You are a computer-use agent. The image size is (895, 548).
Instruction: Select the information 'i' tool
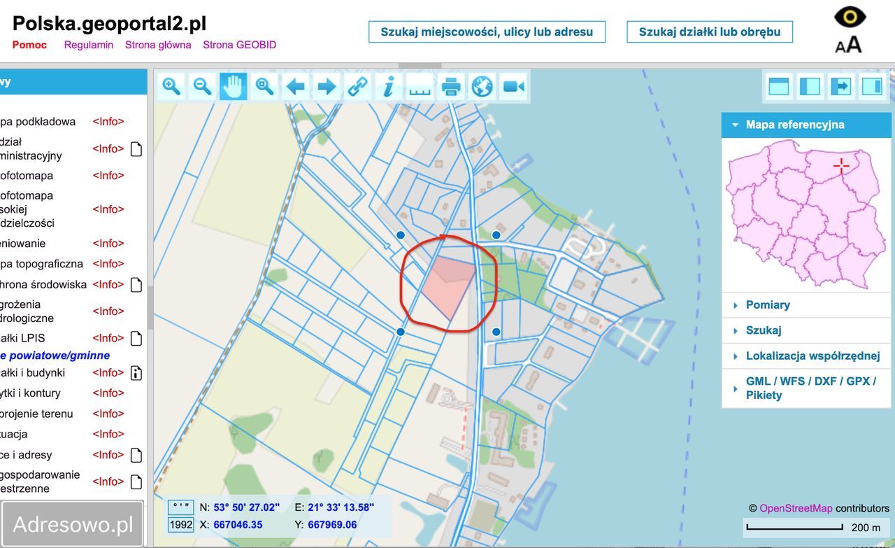(389, 86)
